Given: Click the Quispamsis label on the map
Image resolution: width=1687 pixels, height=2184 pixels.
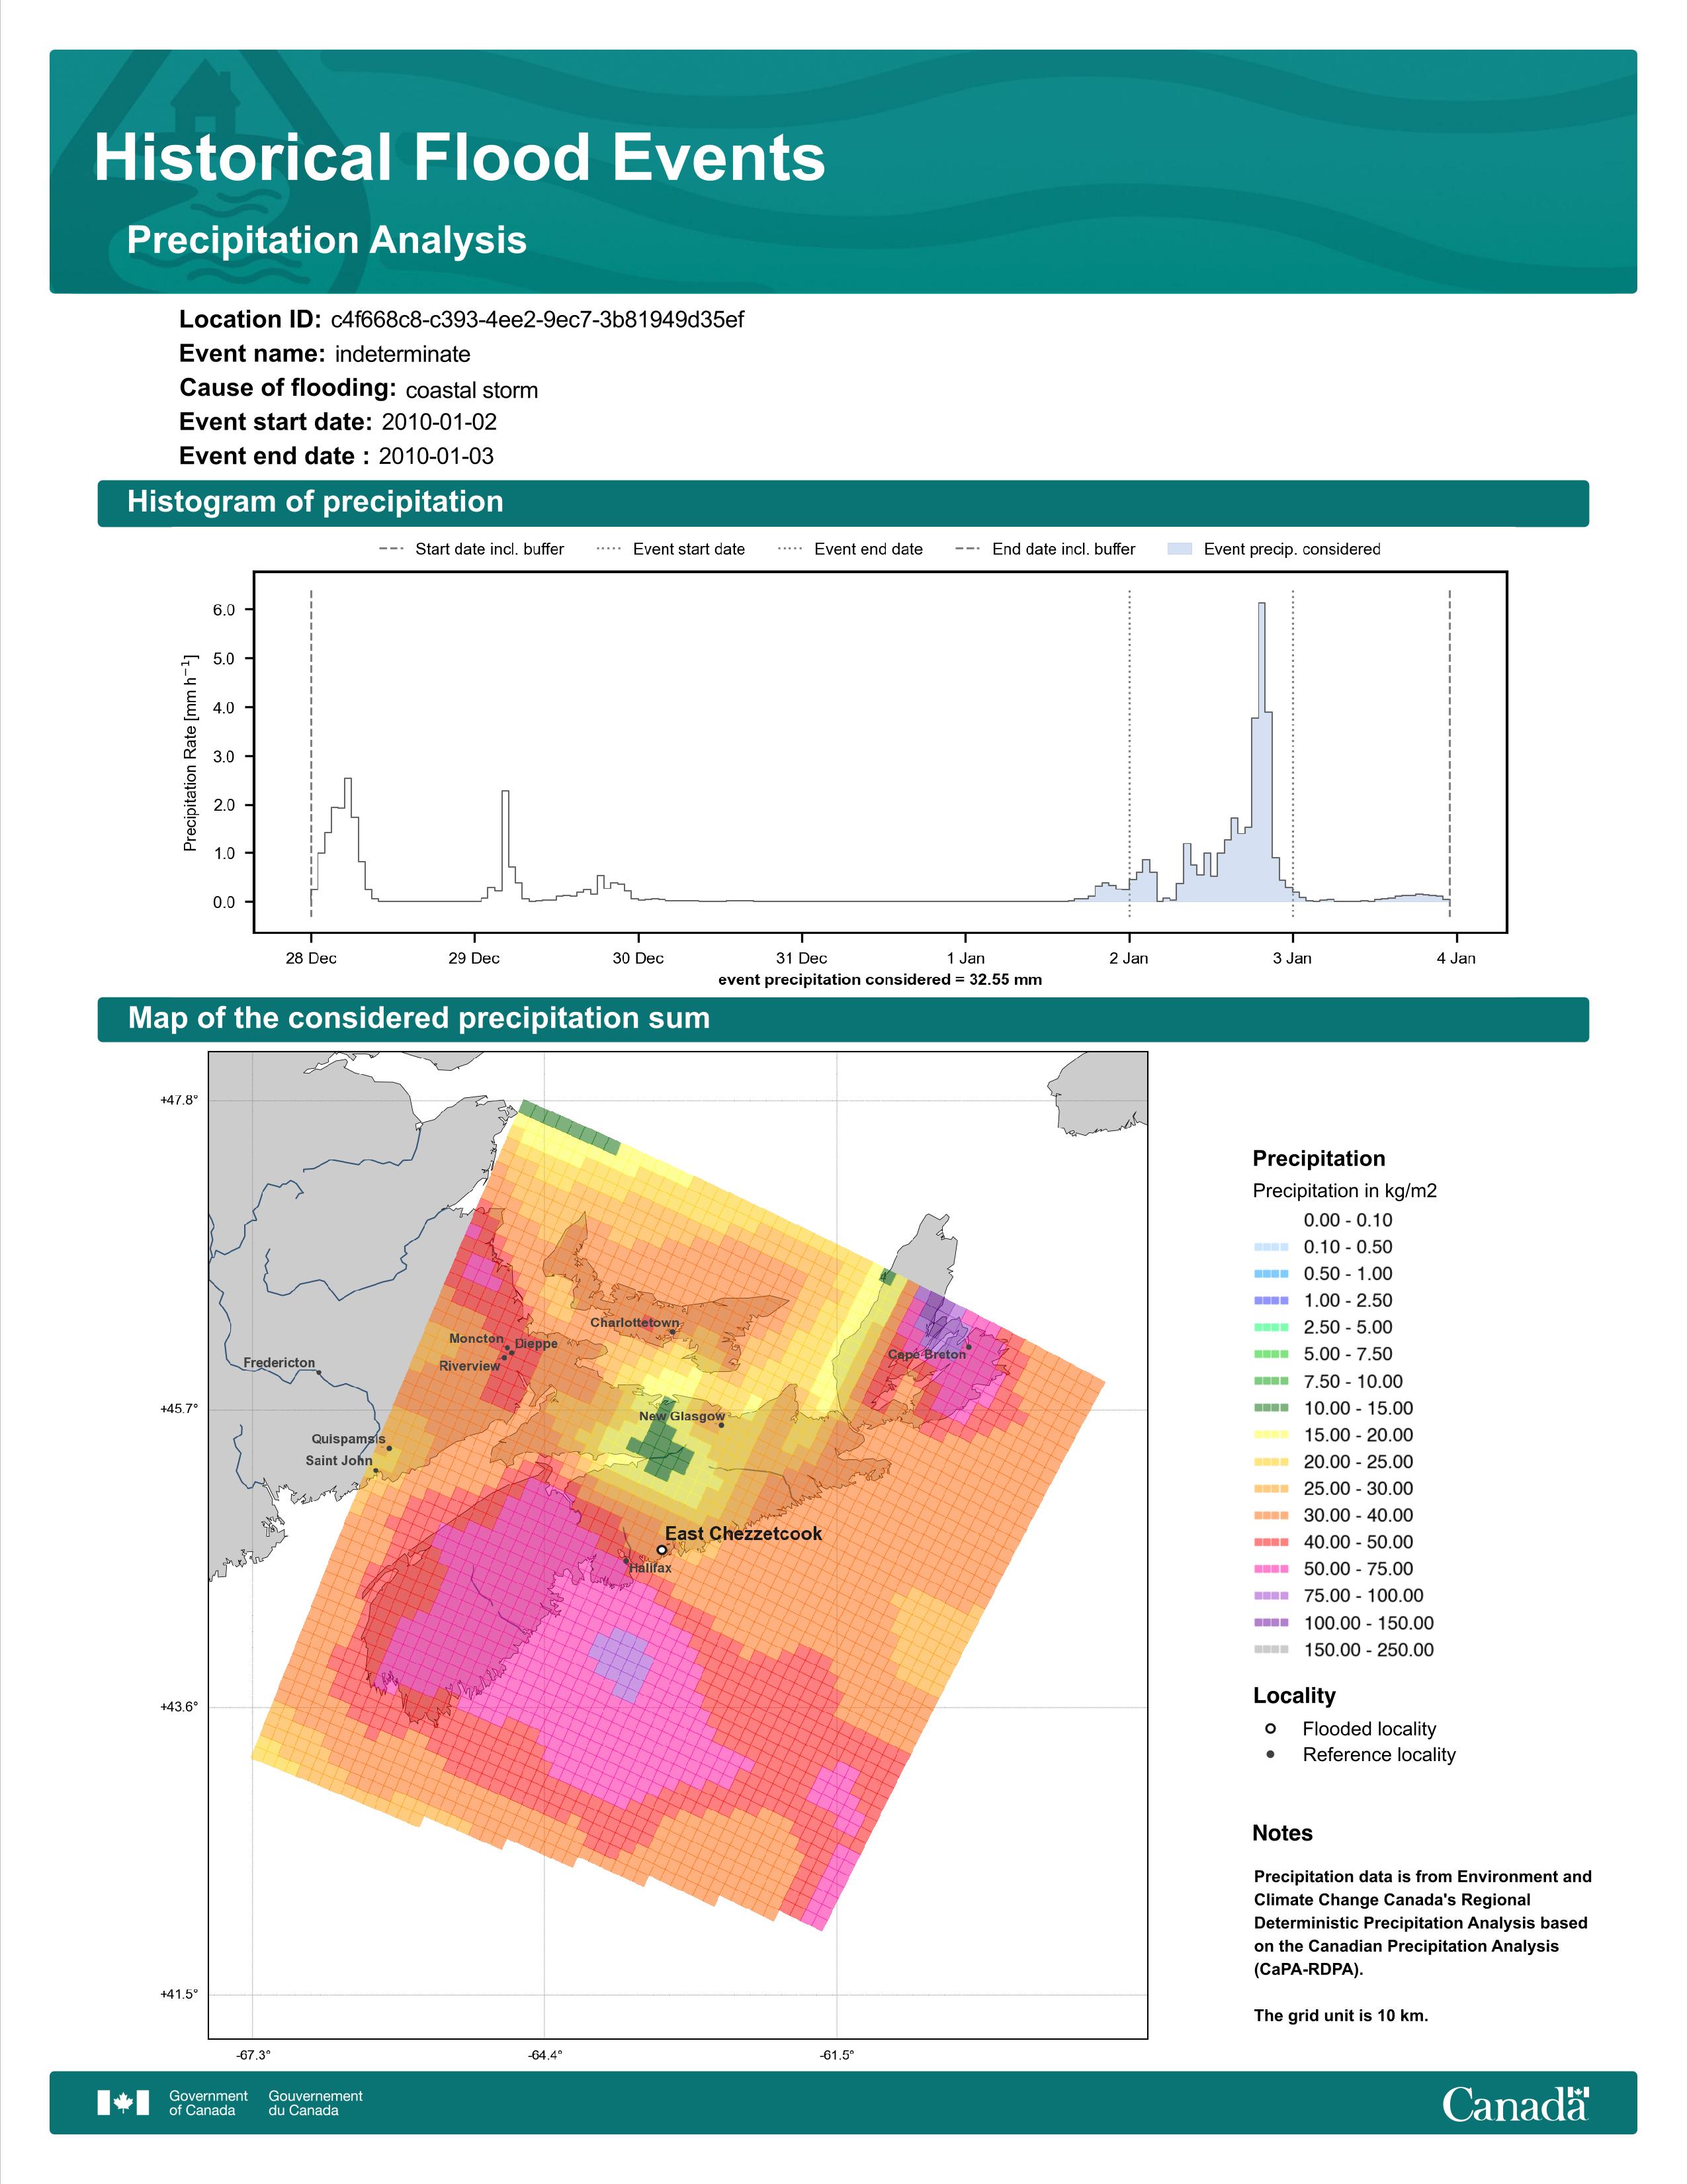Looking at the screenshot, I should click(348, 1438).
